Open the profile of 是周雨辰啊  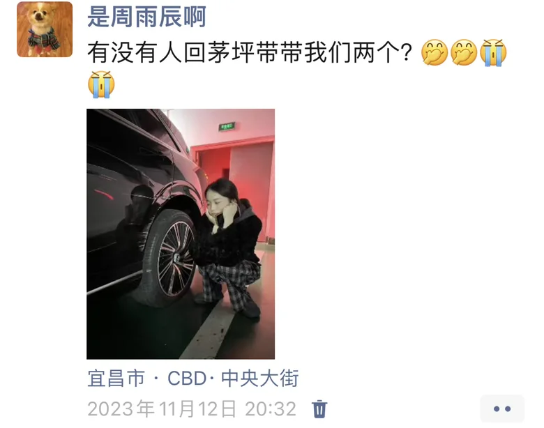pyautogui.click(x=146, y=17)
